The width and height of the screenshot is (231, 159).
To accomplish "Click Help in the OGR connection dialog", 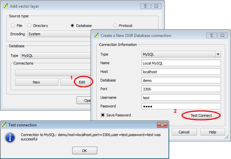I will [x=213, y=132].
